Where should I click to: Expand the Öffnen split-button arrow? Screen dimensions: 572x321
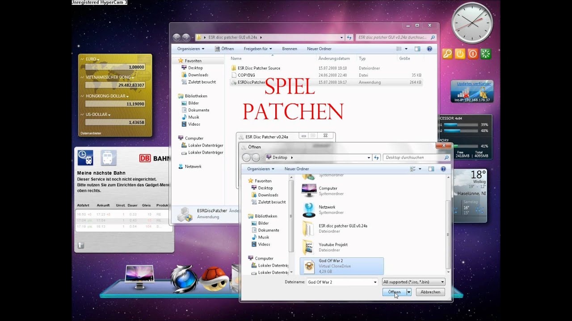pos(408,292)
